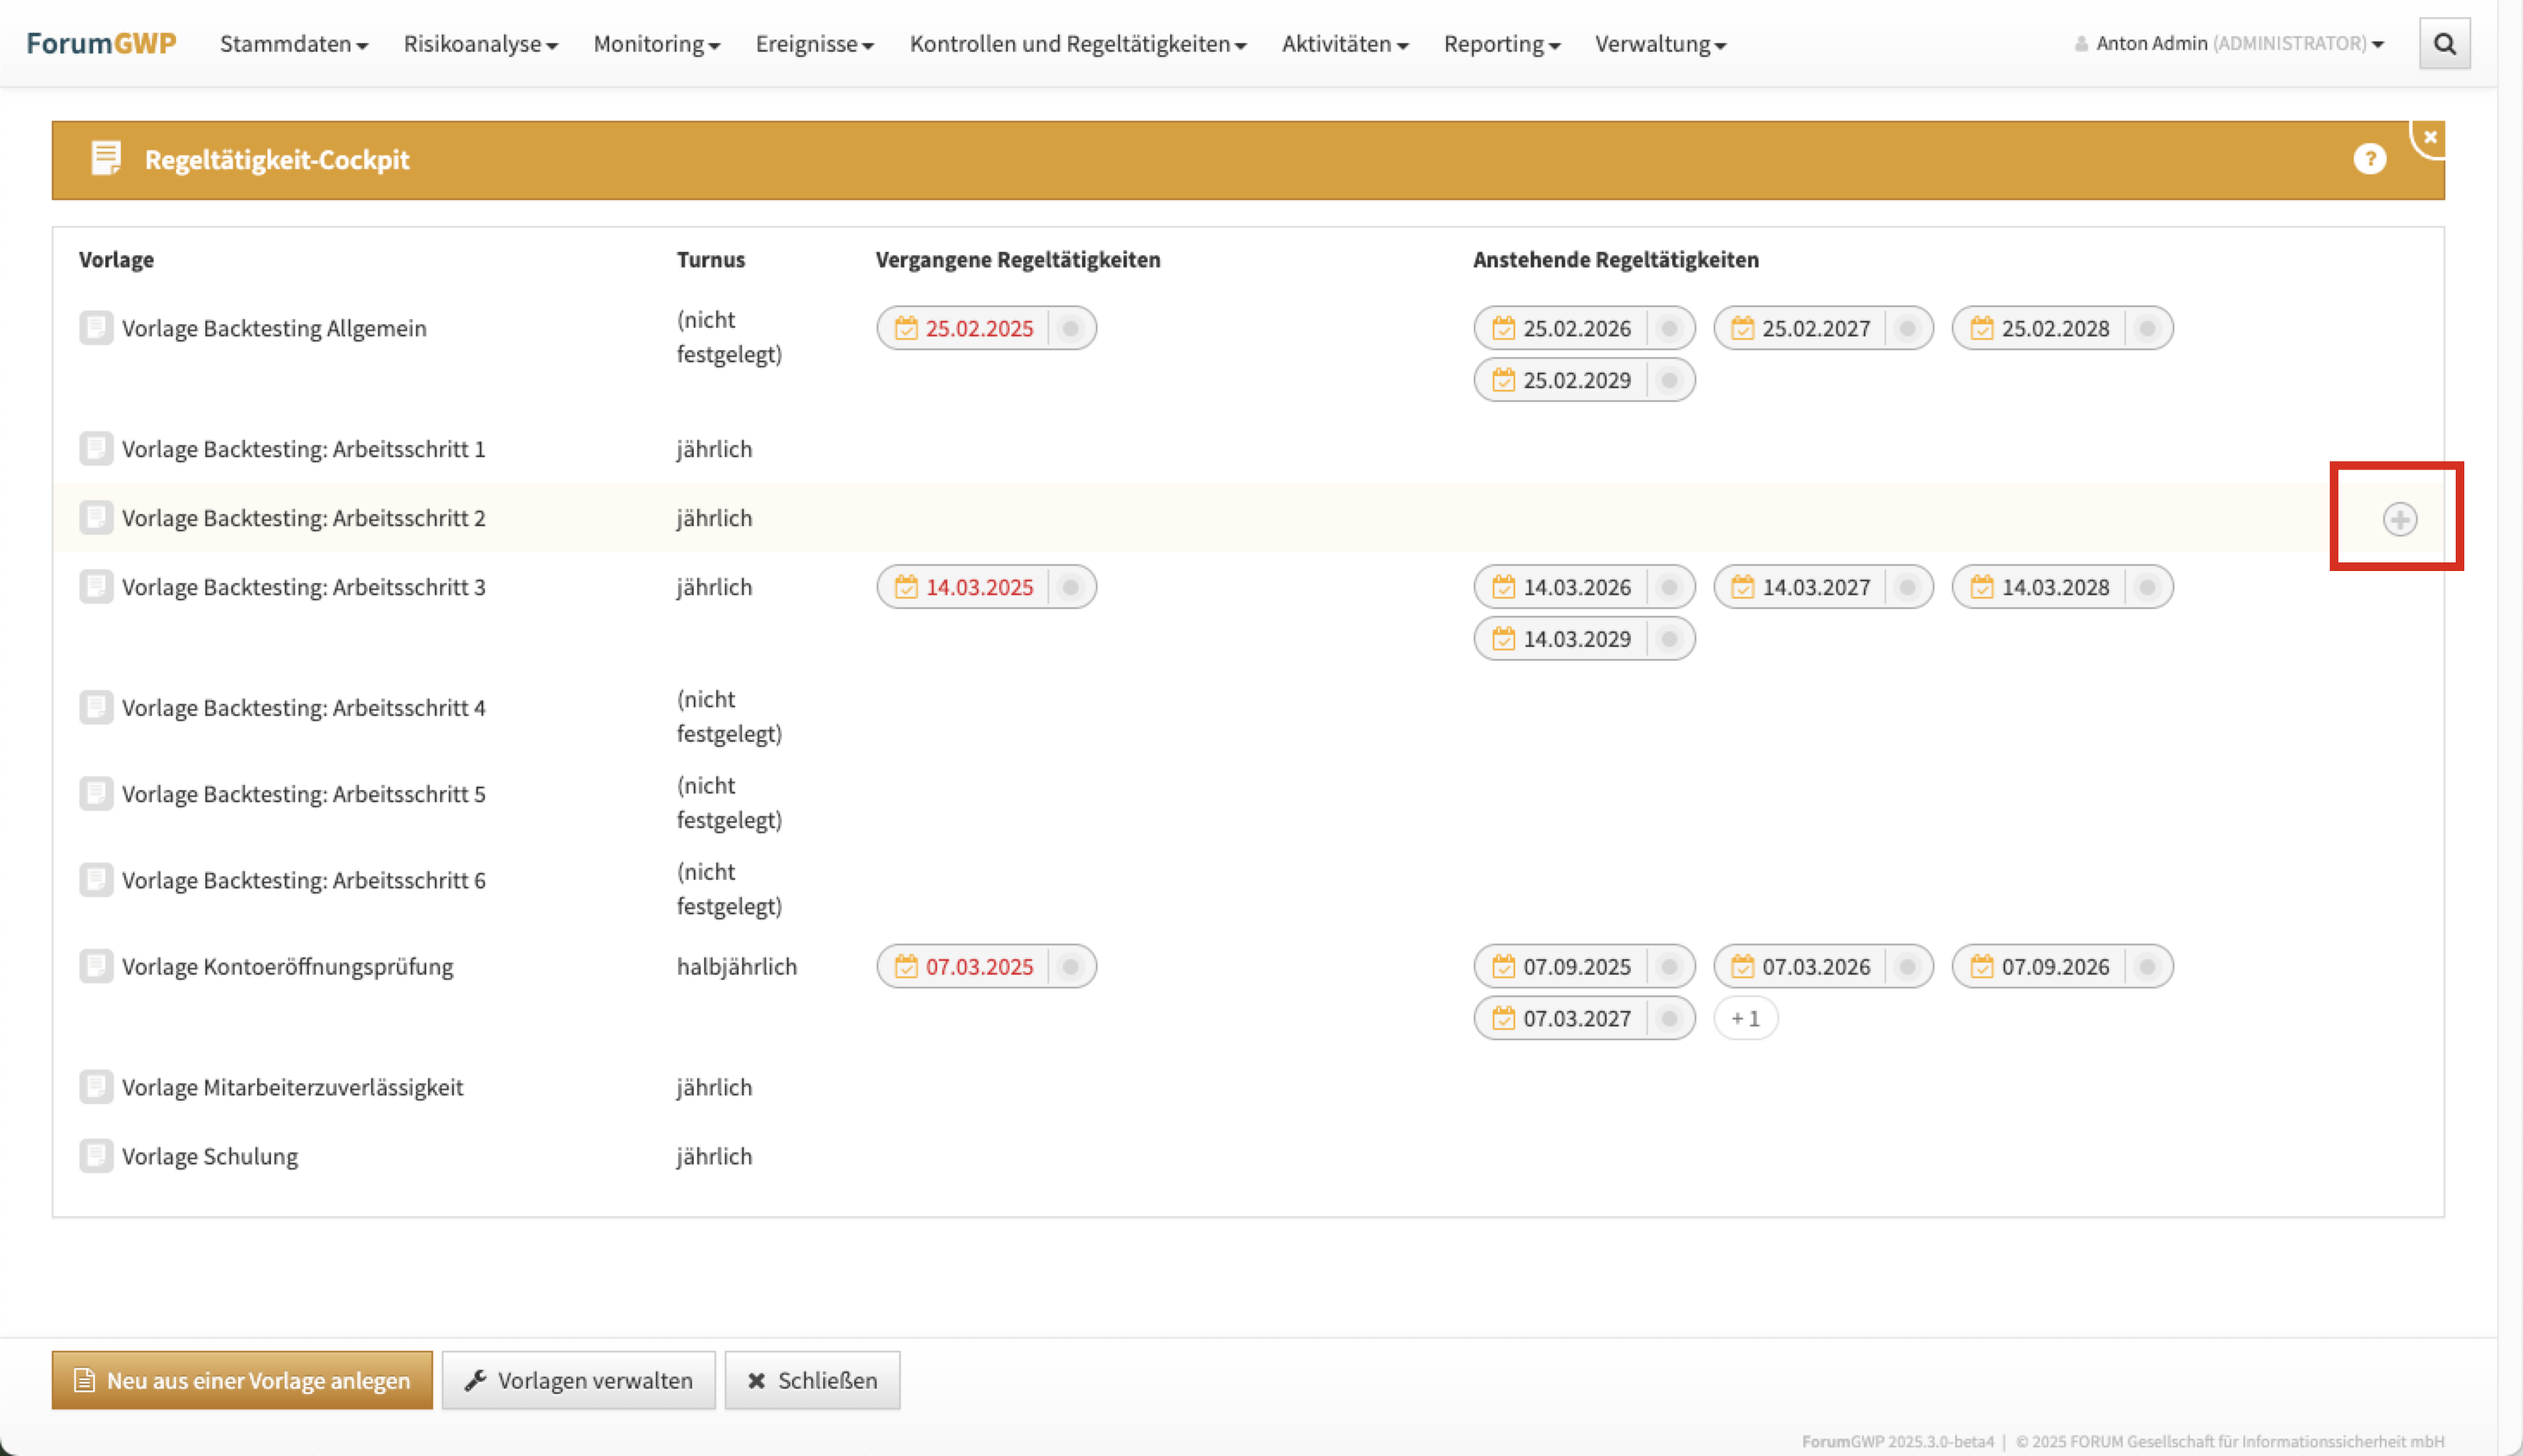Expand the Stammdaten dropdown menu
2523x1456 pixels.
pyautogui.click(x=293, y=44)
